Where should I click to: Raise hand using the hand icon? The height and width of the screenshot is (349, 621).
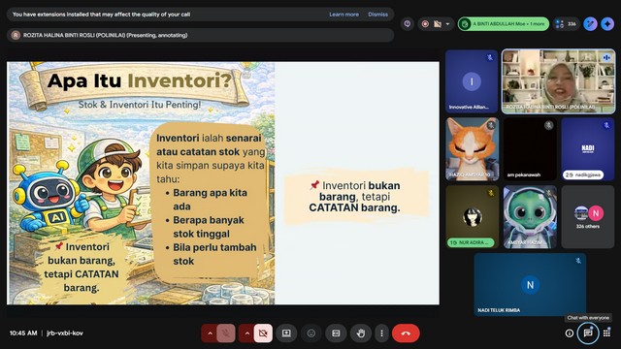(360, 333)
